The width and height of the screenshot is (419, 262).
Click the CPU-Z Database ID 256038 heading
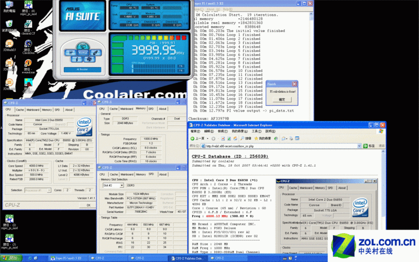(230, 156)
